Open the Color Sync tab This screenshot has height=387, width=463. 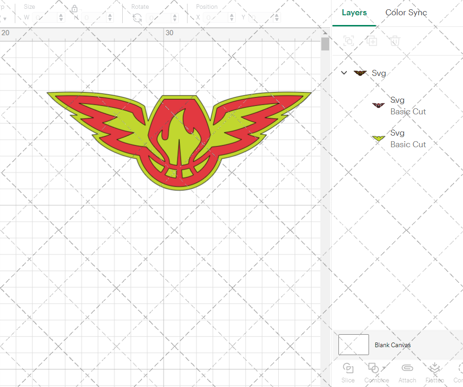point(406,12)
